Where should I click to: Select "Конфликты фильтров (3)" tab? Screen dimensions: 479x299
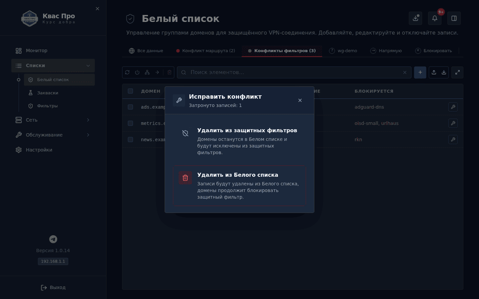point(282,51)
